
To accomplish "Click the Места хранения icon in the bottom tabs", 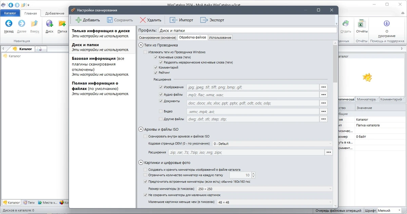I will (40, 203).
